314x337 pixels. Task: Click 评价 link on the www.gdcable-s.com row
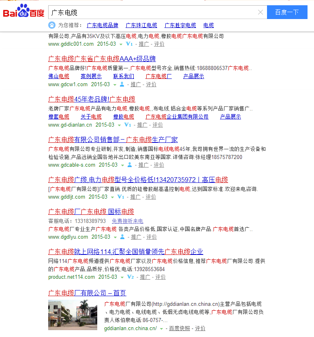[159, 165]
